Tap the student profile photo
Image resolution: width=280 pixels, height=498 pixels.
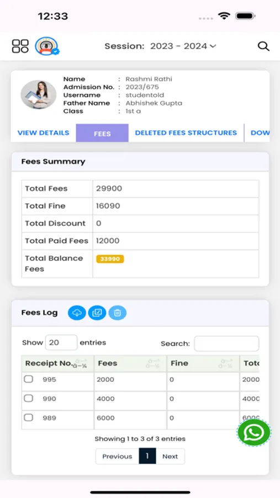pos(38,95)
